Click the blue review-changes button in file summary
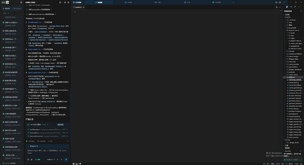304x165 pixels. tap(60, 125)
